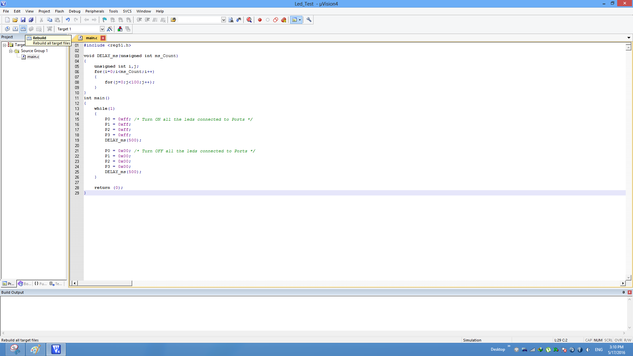
Task: Open the SVCS menu
Action: 127,11
